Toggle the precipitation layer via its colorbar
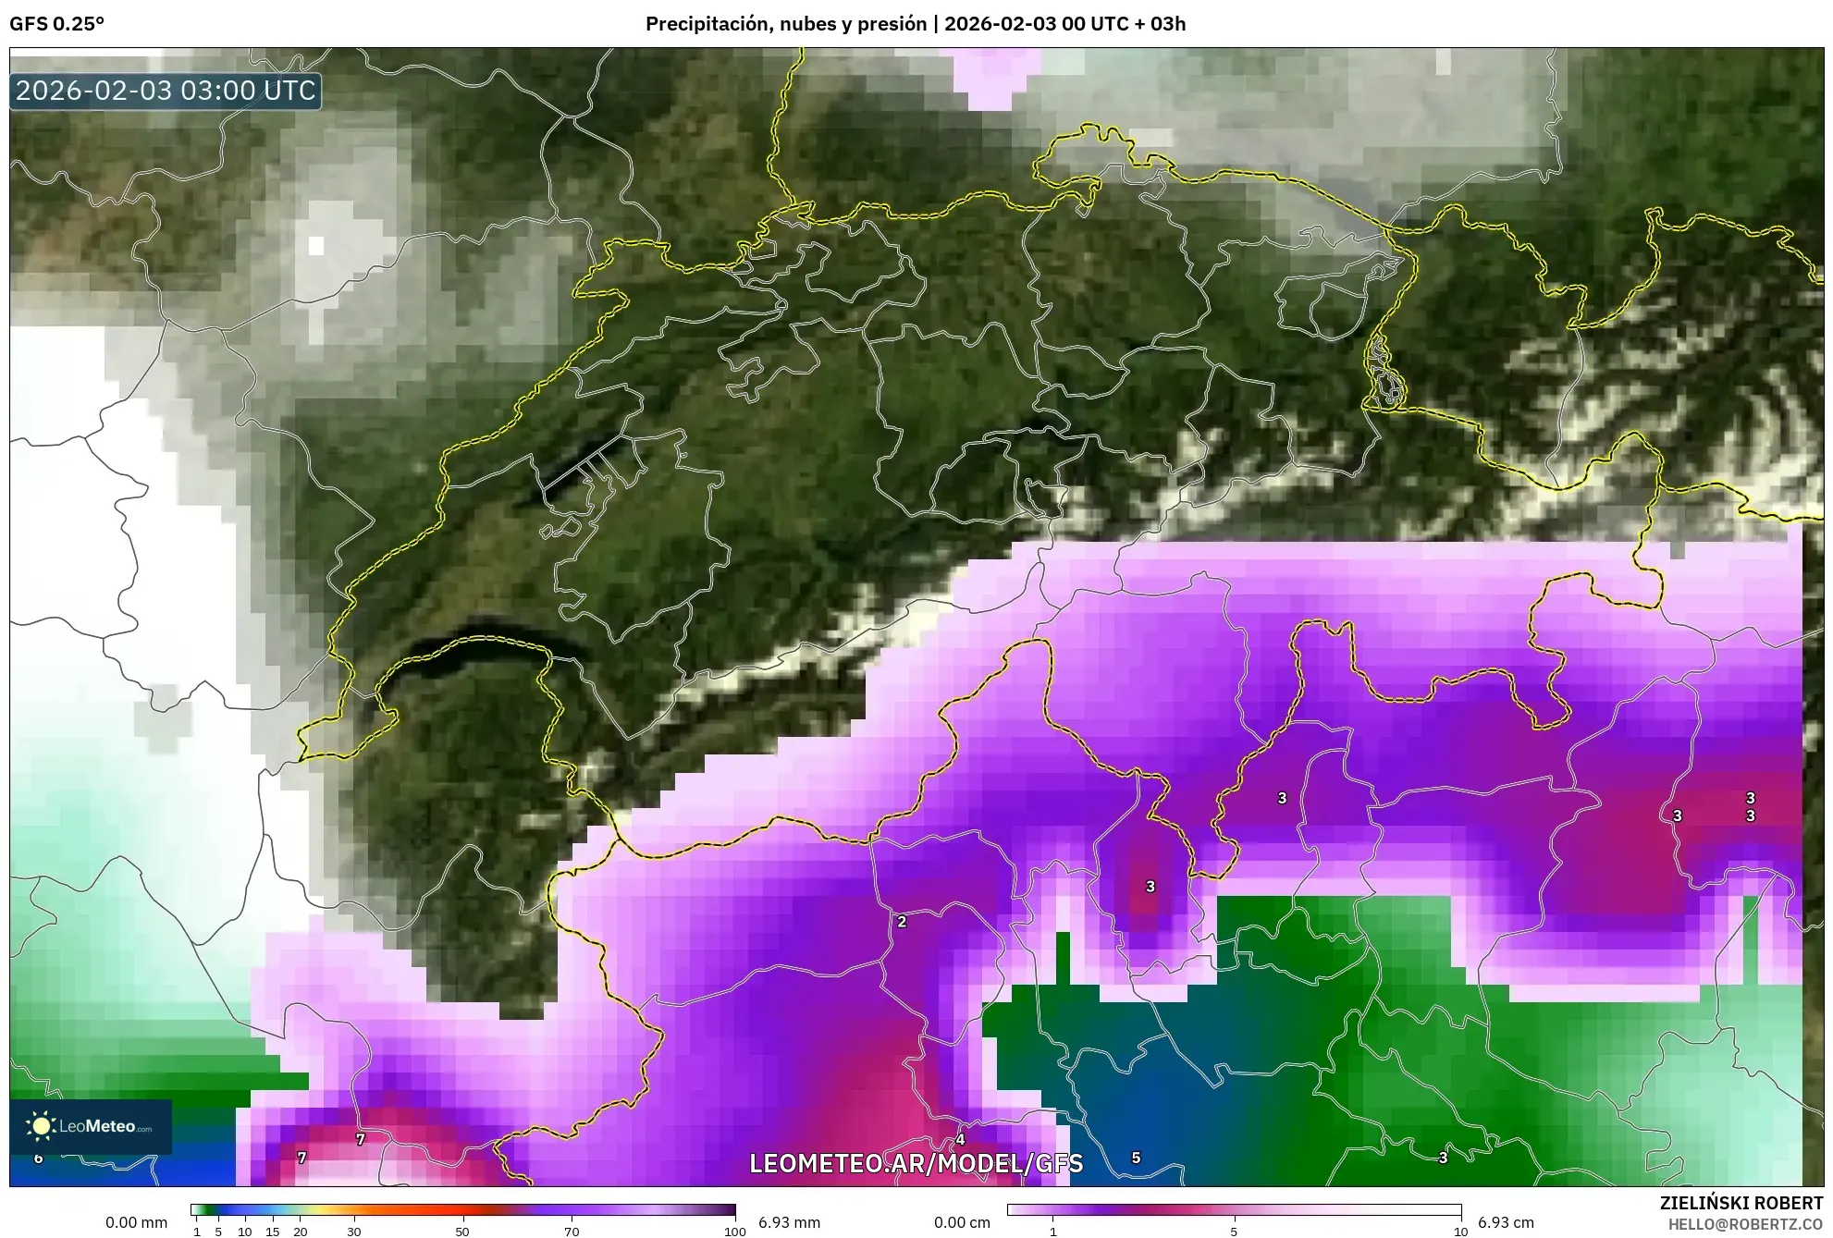Screen dimensions: 1833x1238 tap(462, 1208)
